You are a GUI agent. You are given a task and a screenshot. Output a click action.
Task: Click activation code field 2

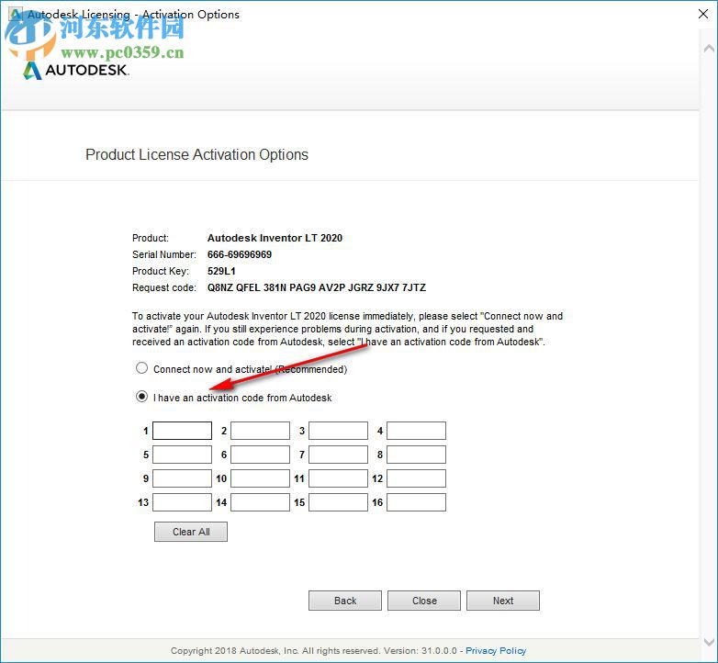(x=260, y=431)
